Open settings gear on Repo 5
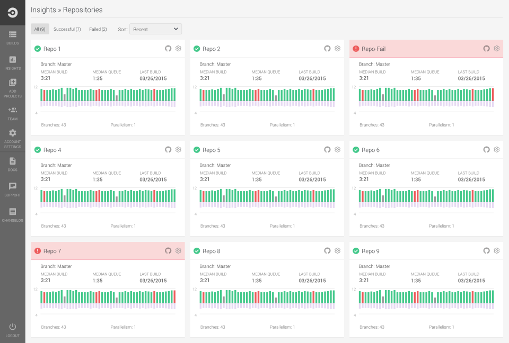 tap(337, 150)
